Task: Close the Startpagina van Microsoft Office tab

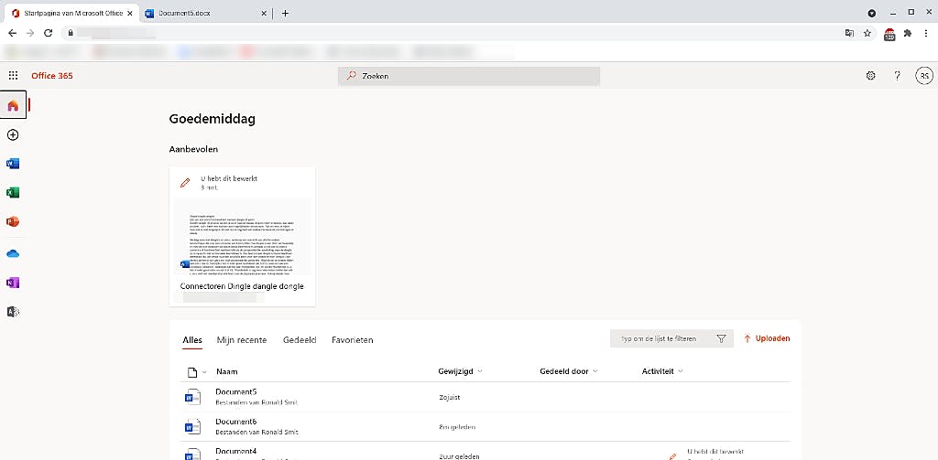Action: [130, 13]
